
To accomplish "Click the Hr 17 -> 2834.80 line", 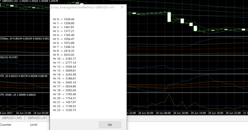I will pyautogui.click(x=64, y=86).
